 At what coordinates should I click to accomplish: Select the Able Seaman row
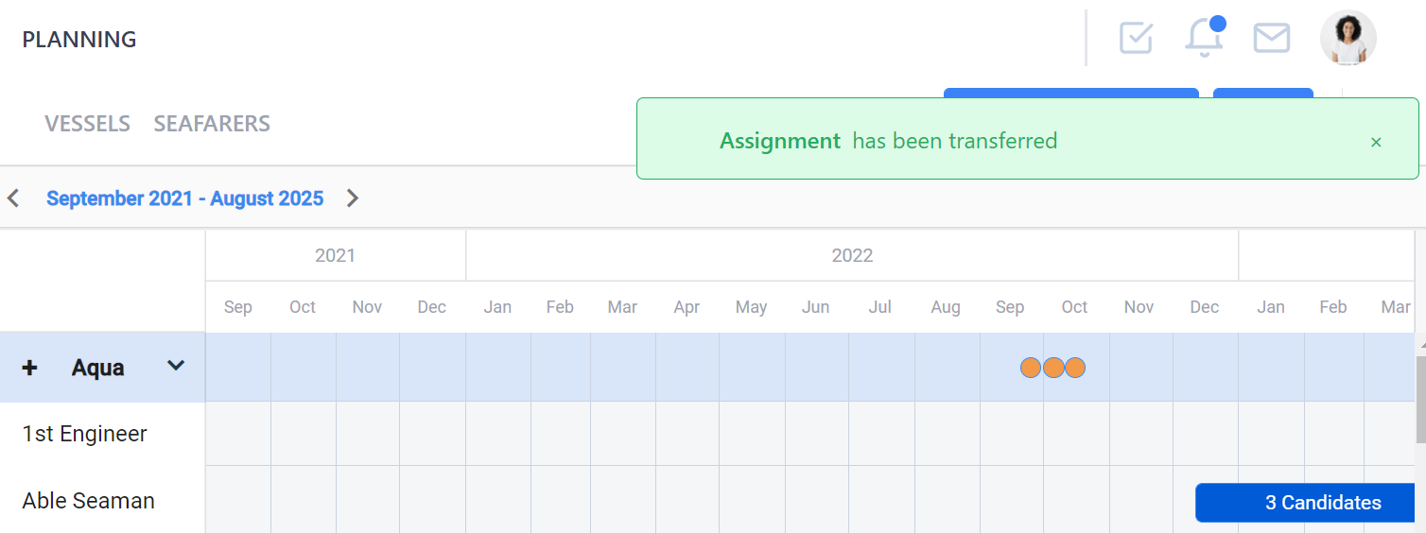point(102,500)
